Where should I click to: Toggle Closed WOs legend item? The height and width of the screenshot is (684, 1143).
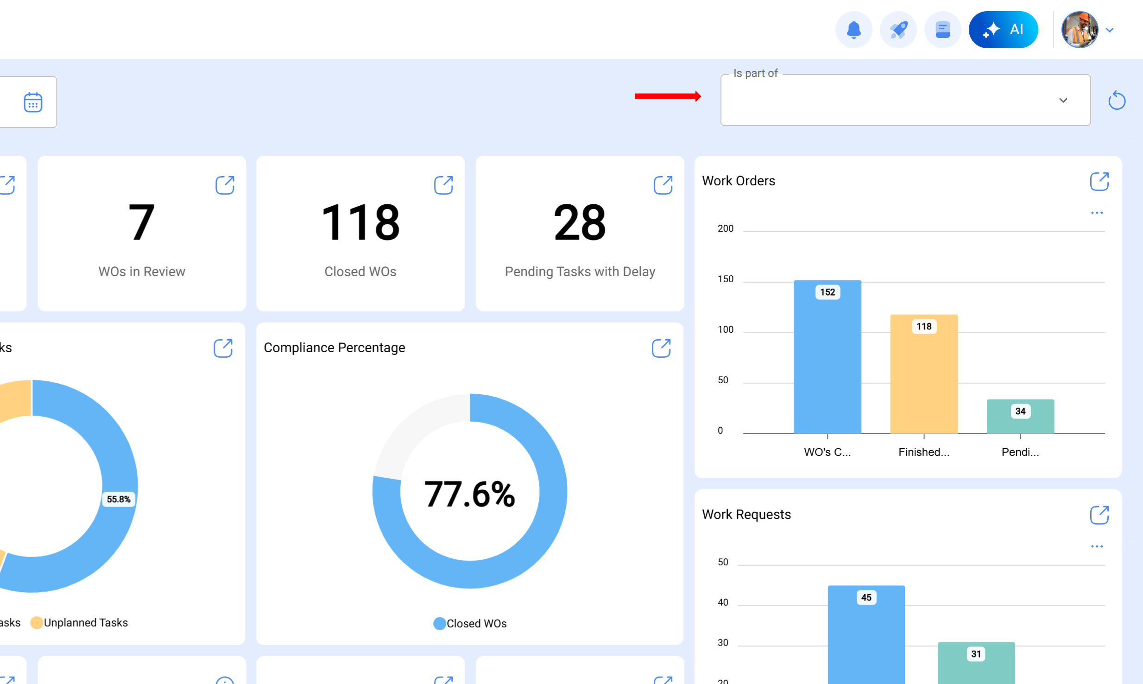tap(470, 623)
